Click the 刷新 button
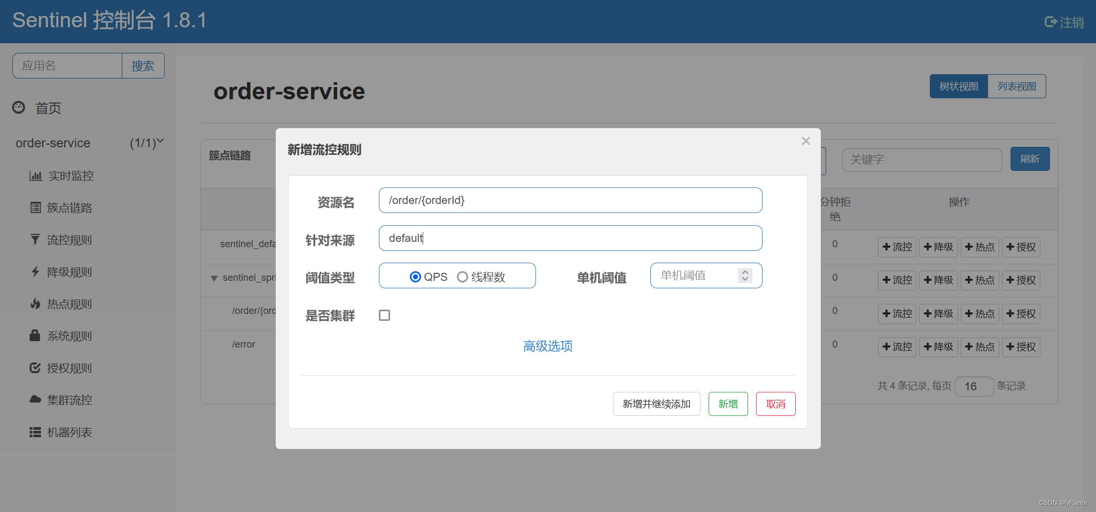Viewport: 1096px width, 512px height. (x=1030, y=159)
